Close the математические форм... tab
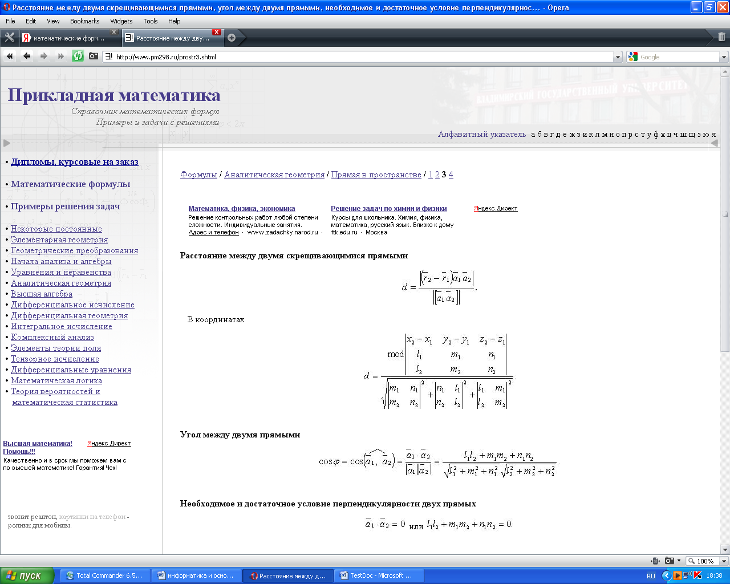 pos(114,33)
